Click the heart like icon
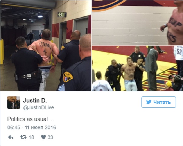This screenshot has height=146, width=183. pos(43,137)
